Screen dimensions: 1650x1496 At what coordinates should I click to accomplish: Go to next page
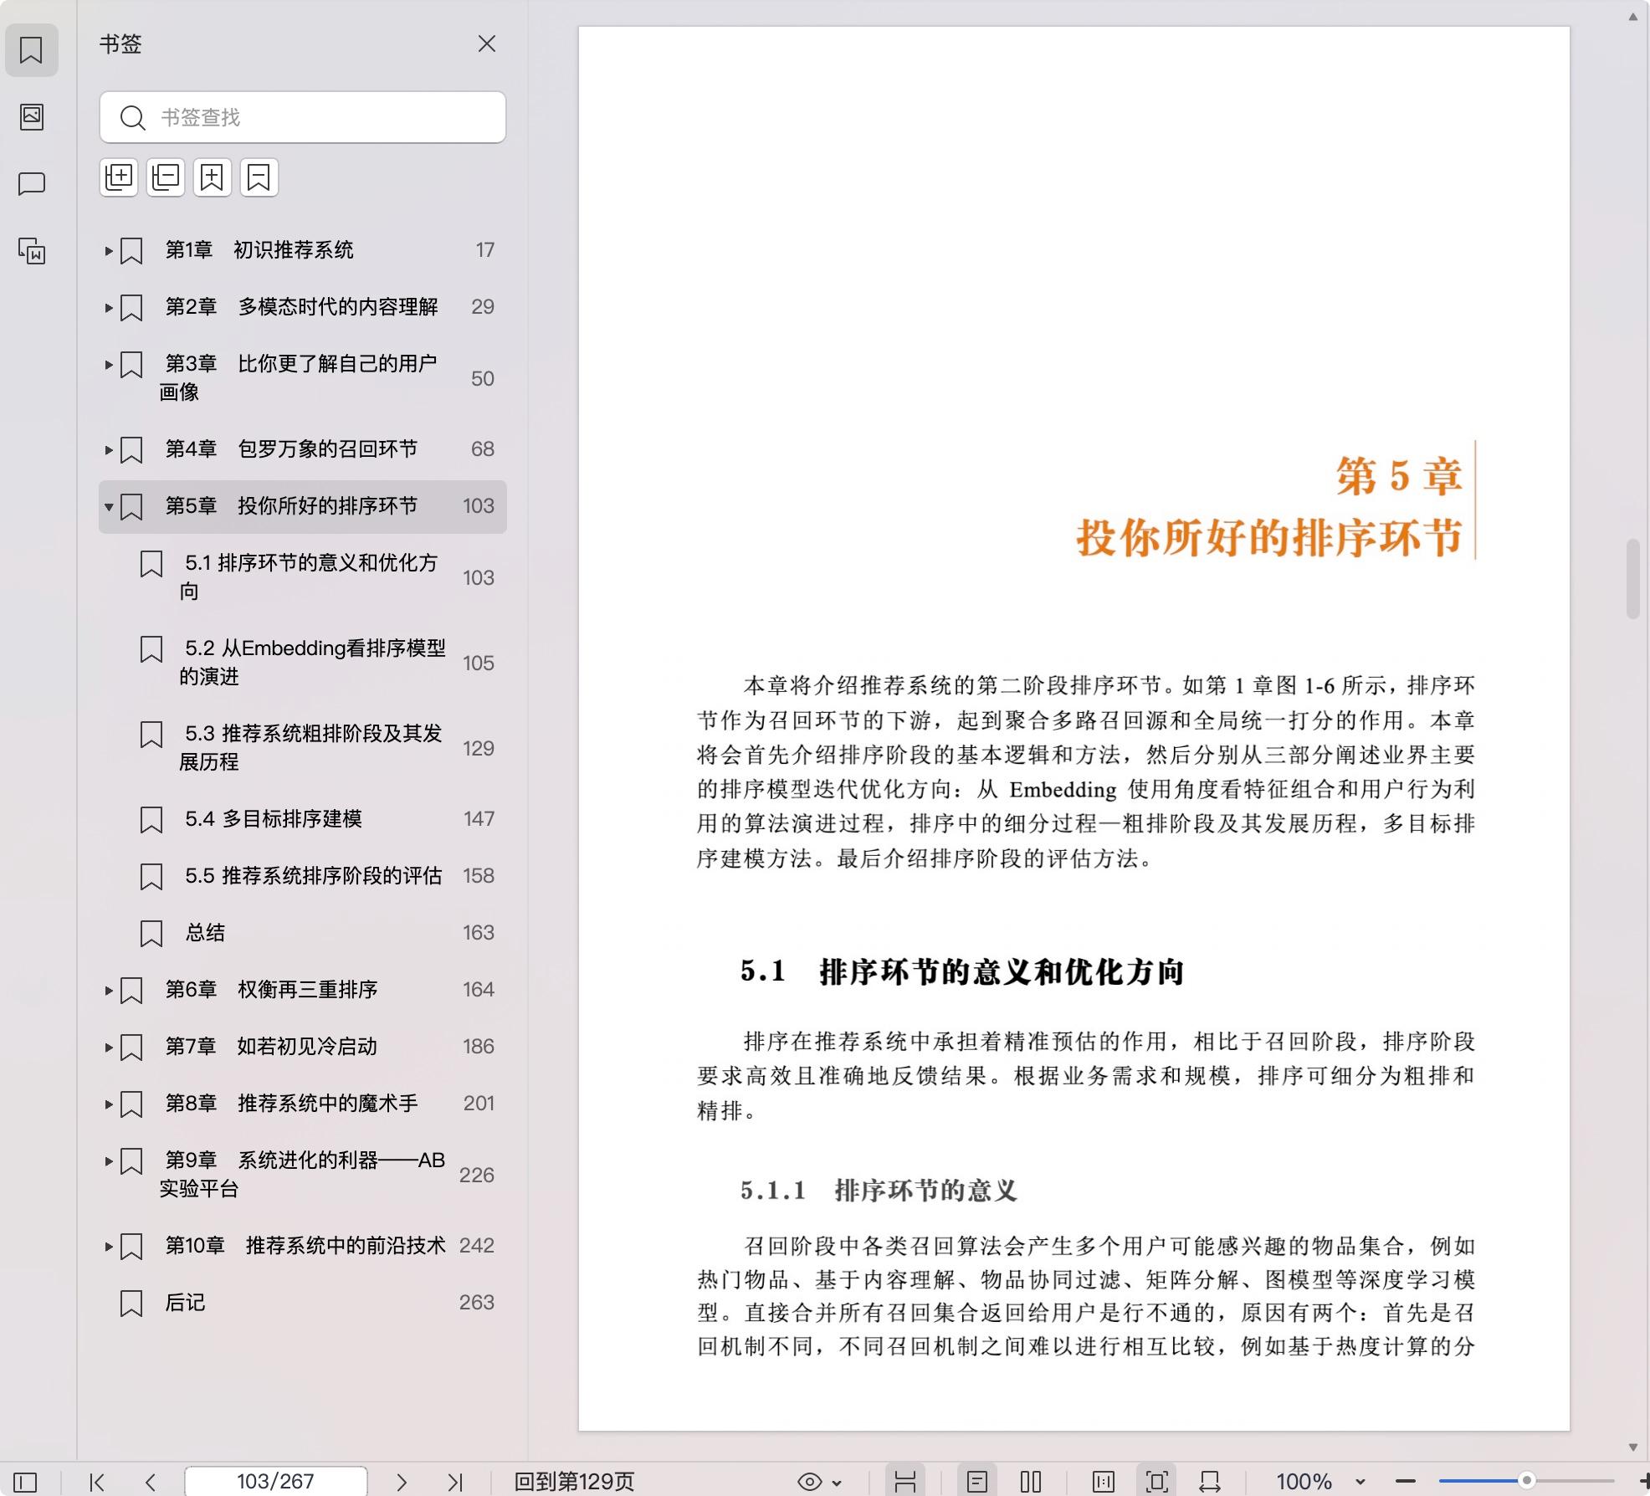tap(402, 1482)
